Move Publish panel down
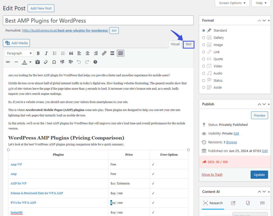Image resolution: width=273 pixels, height=216 pixels. pyautogui.click(x=264, y=104)
